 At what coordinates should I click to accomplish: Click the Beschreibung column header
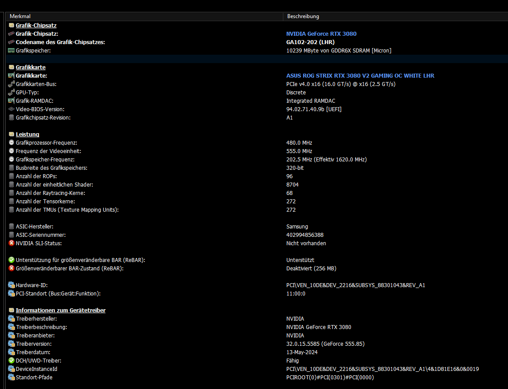coord(395,16)
